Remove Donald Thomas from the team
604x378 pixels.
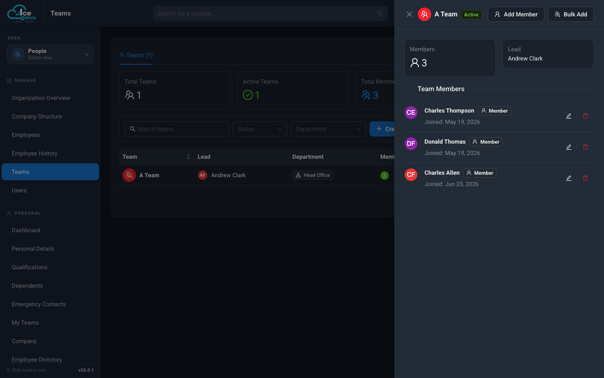tap(586, 147)
